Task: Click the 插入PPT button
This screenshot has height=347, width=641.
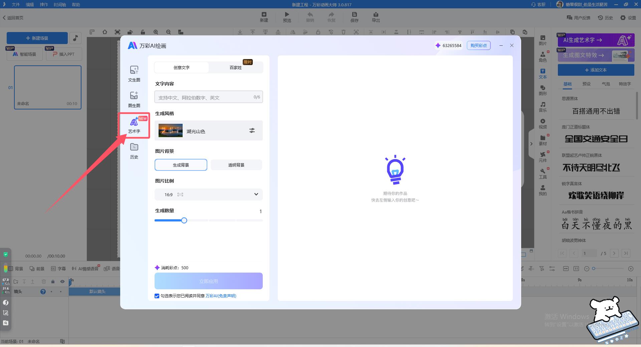Action: point(64,54)
